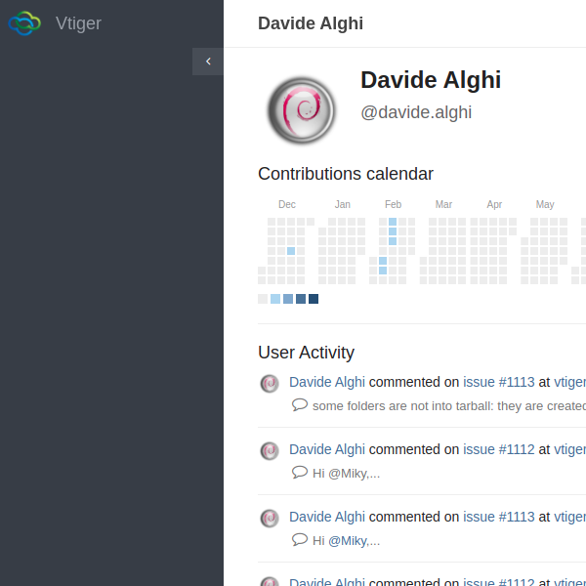Click the User Activity heading
Screen dimensions: 586x586
(306, 353)
